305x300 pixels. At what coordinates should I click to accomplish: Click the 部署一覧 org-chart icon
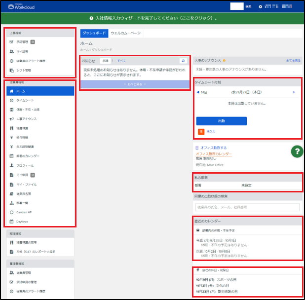tap(12, 203)
